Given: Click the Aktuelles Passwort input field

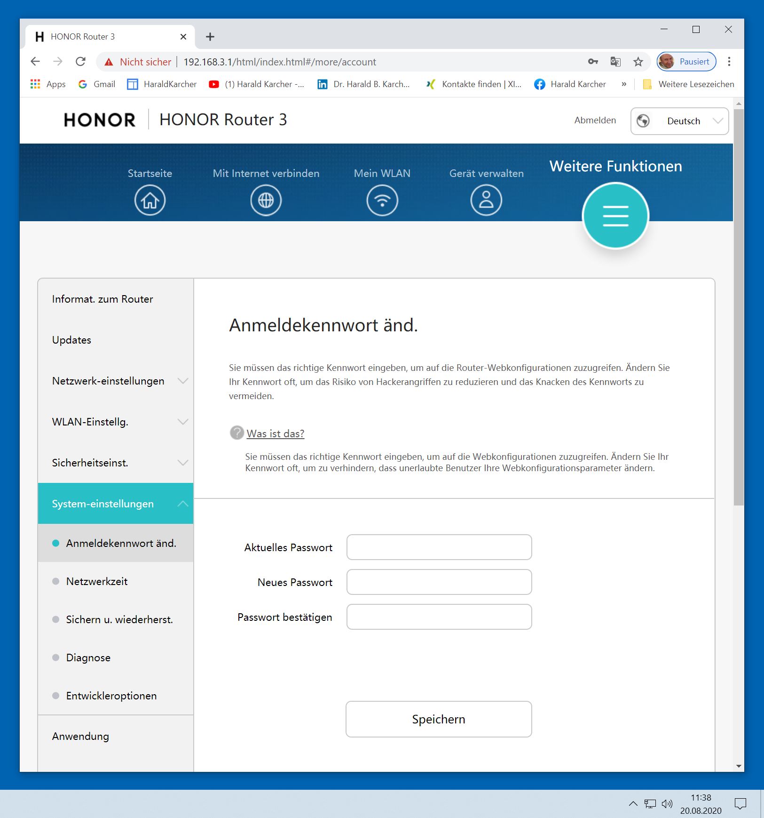Looking at the screenshot, I should pos(439,547).
